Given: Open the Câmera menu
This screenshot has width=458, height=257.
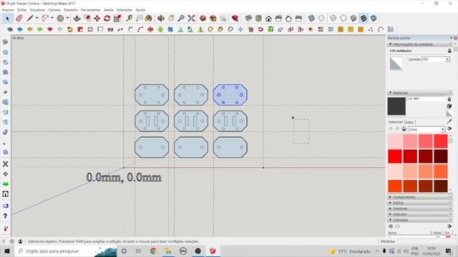Looking at the screenshot, I should (x=54, y=10).
